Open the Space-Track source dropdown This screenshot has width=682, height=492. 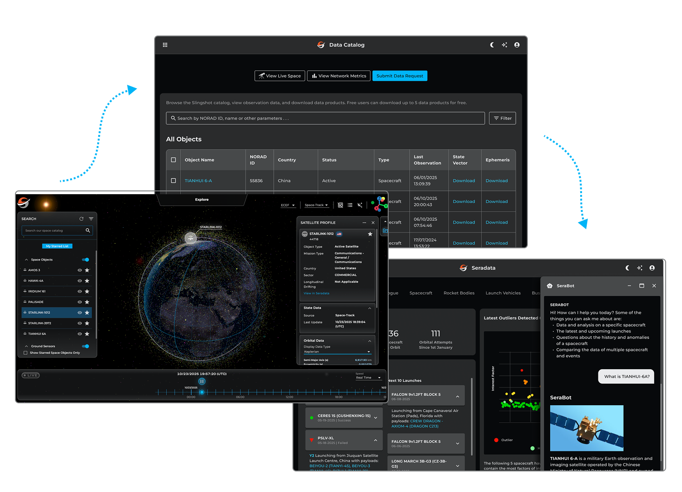(x=317, y=205)
